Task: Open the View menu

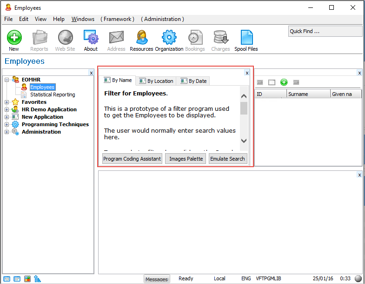Action: pos(40,19)
